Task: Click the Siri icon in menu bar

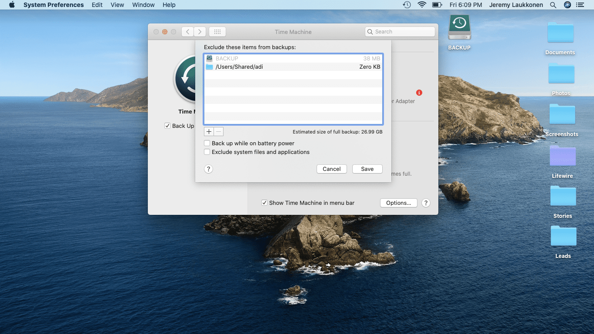Action: (567, 5)
